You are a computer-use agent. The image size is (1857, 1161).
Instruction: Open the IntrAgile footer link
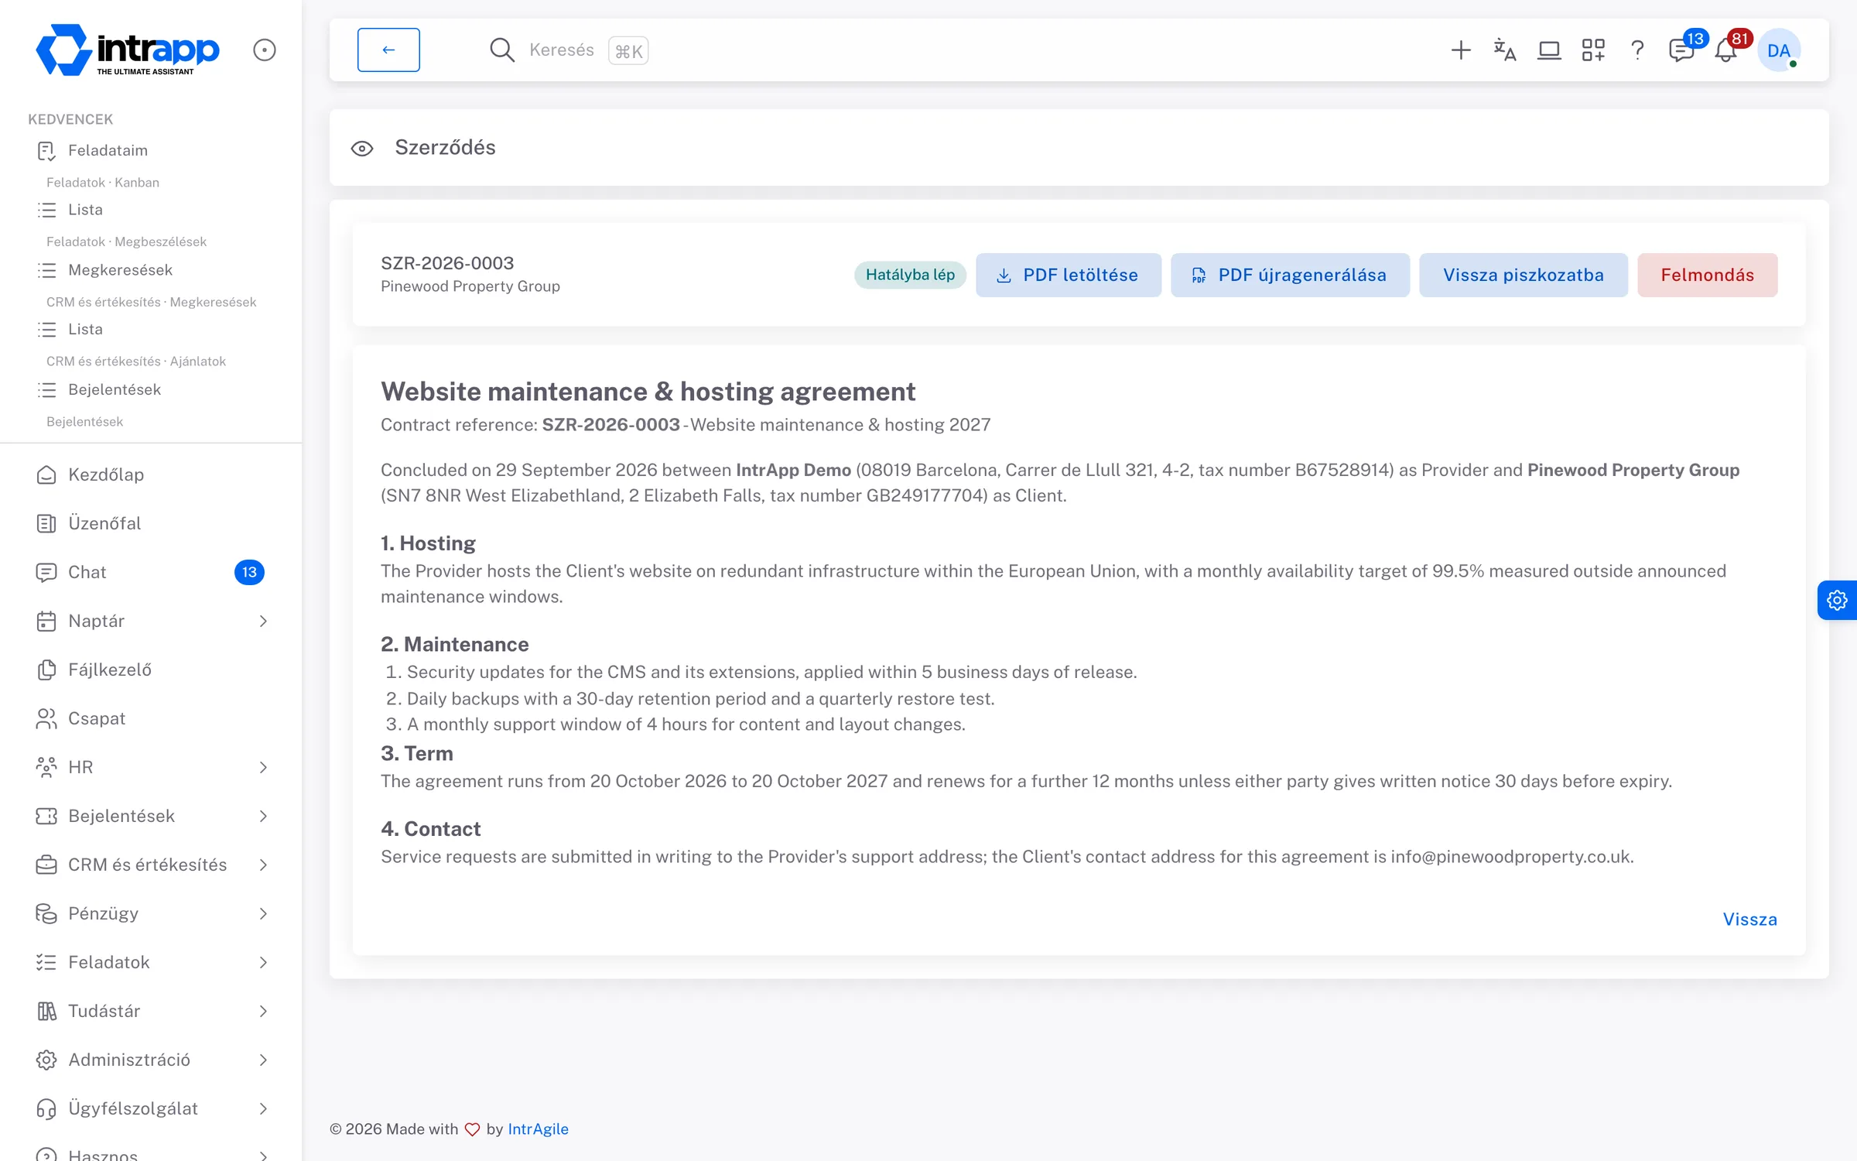tap(538, 1128)
